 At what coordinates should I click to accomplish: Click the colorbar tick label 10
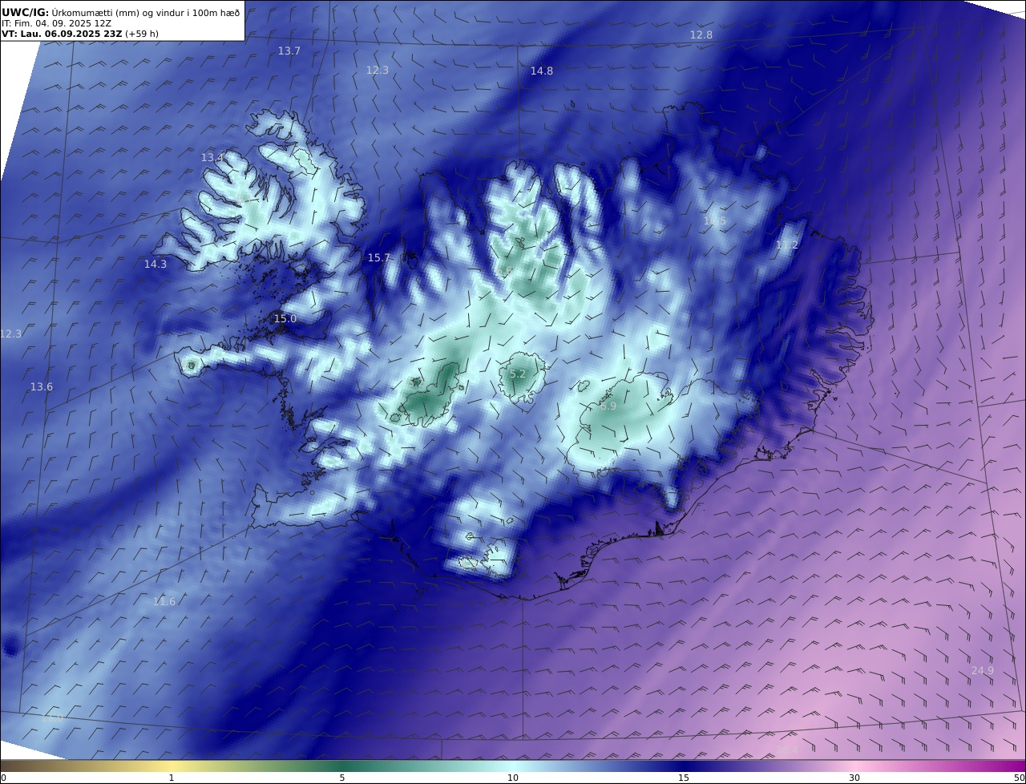coord(513,778)
